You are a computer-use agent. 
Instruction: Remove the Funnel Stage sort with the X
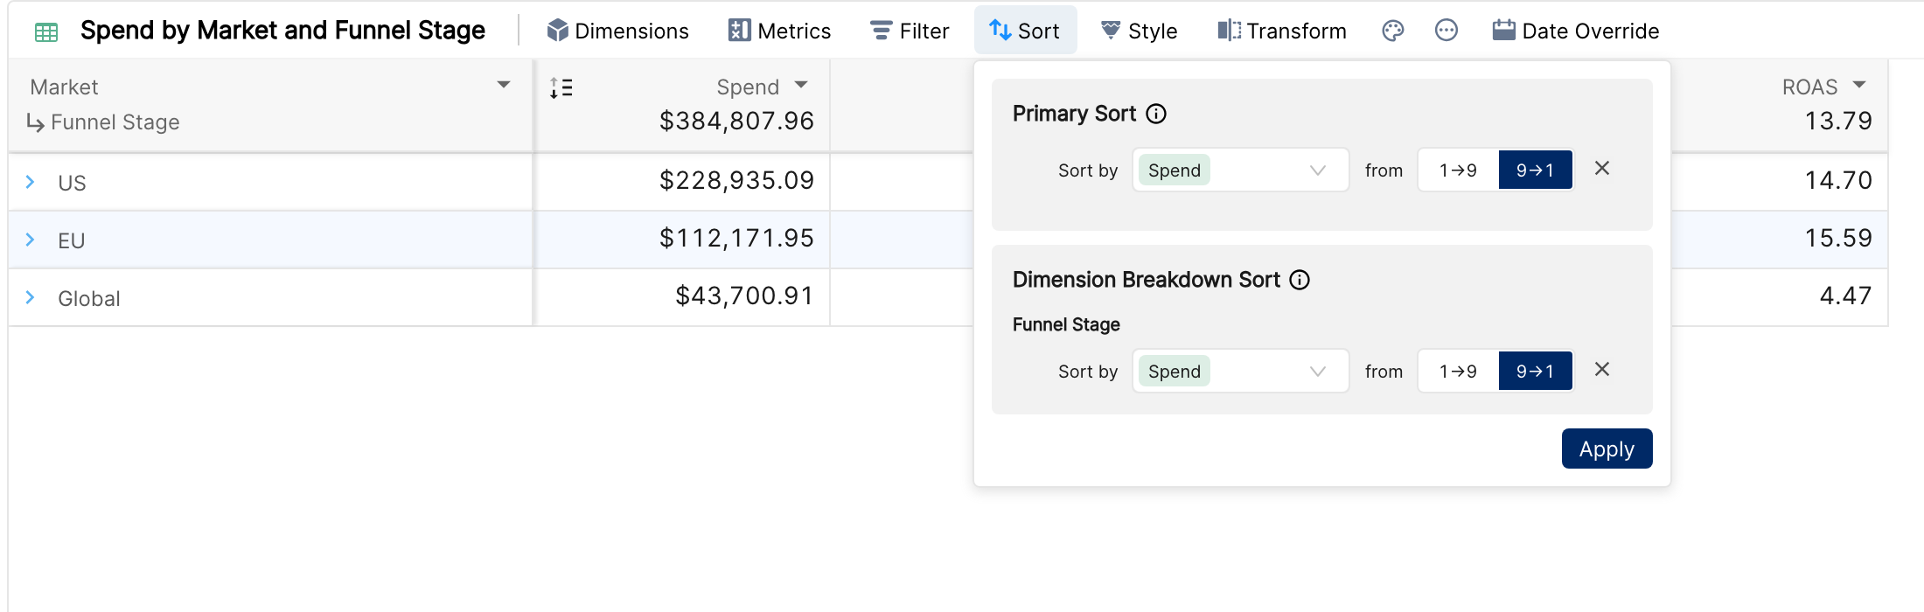(x=1602, y=369)
